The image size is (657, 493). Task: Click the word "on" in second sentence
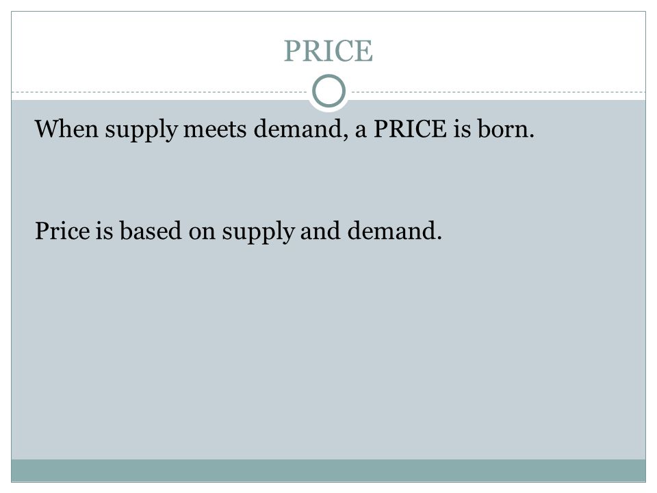(201, 233)
